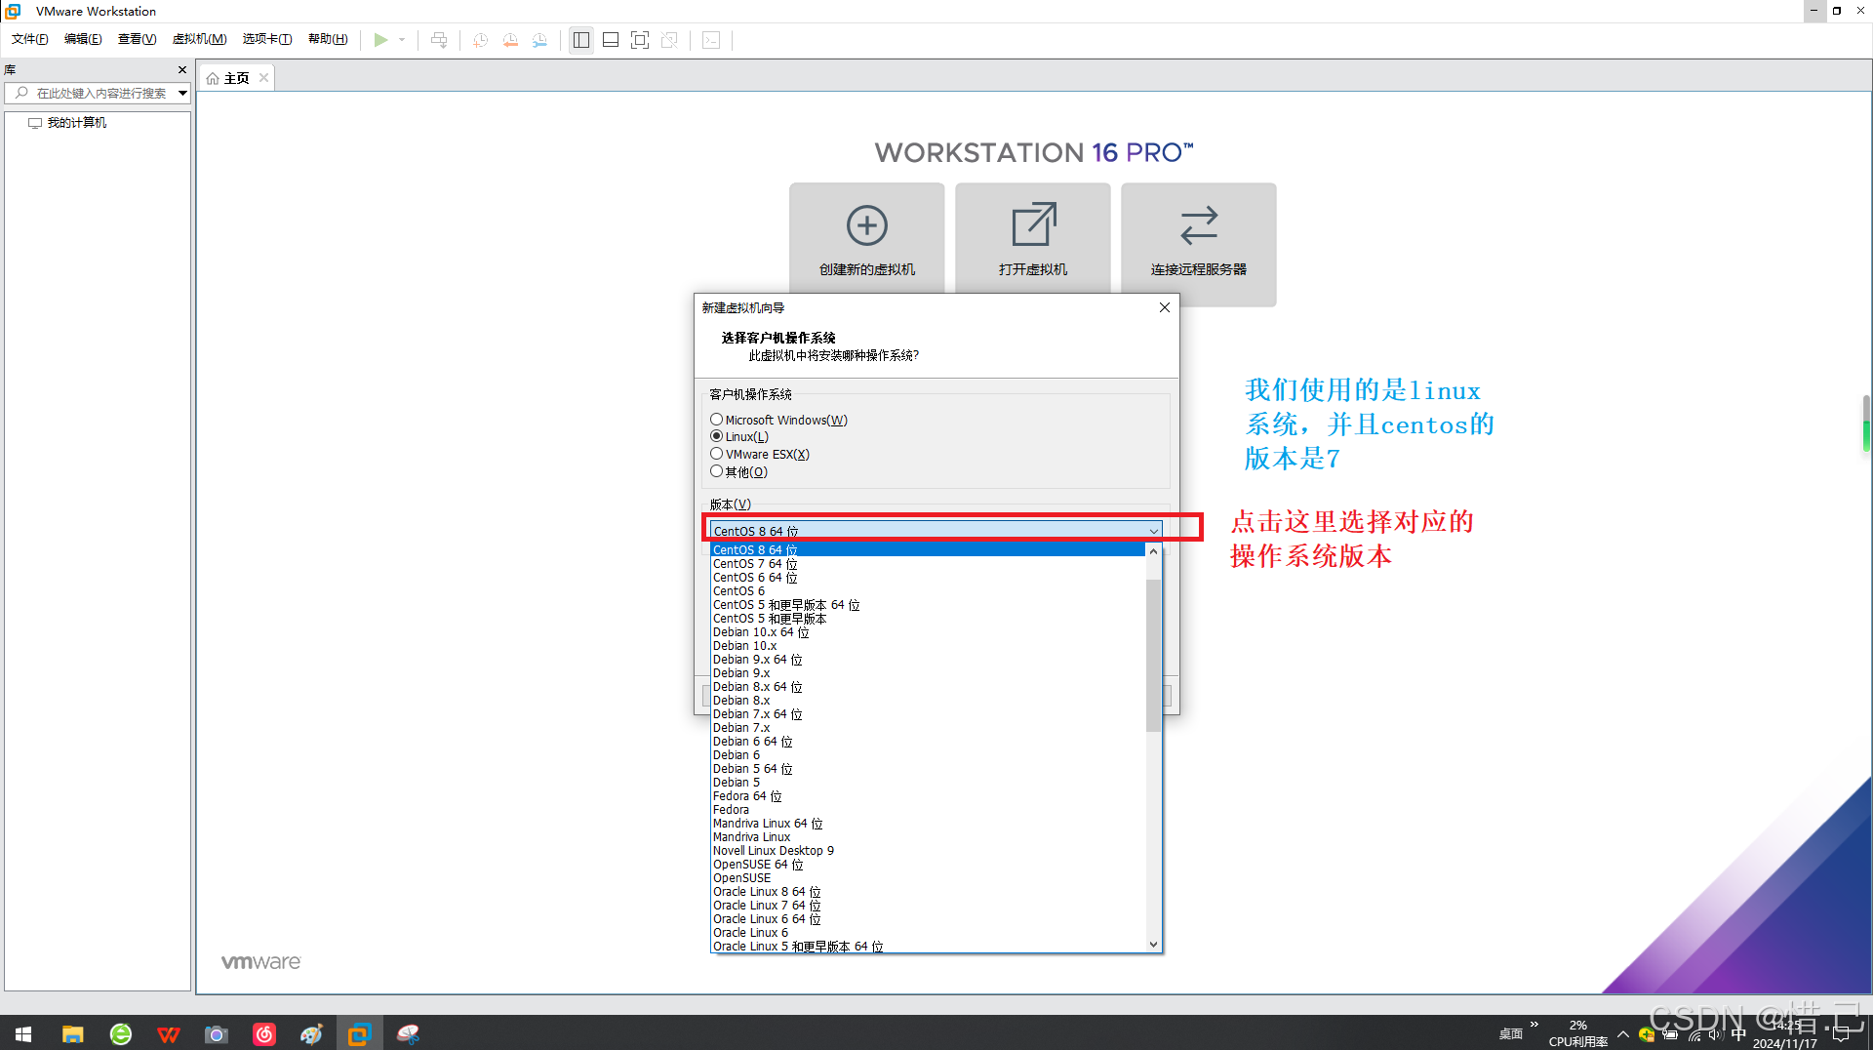This screenshot has width=1873, height=1050.
Task: Click the full screen mode icon
Action: tap(640, 40)
